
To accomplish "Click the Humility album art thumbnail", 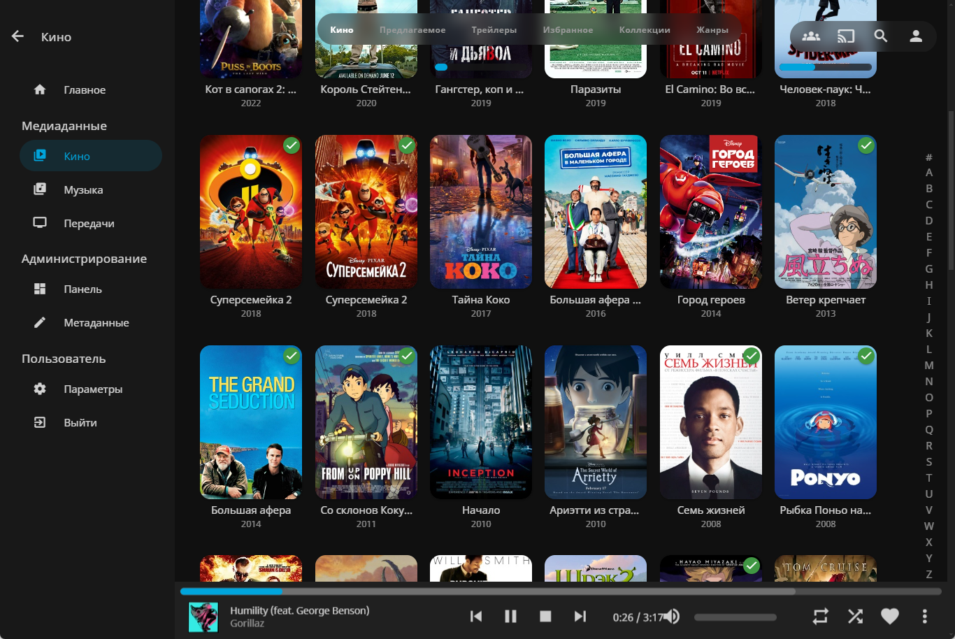I will click(203, 617).
